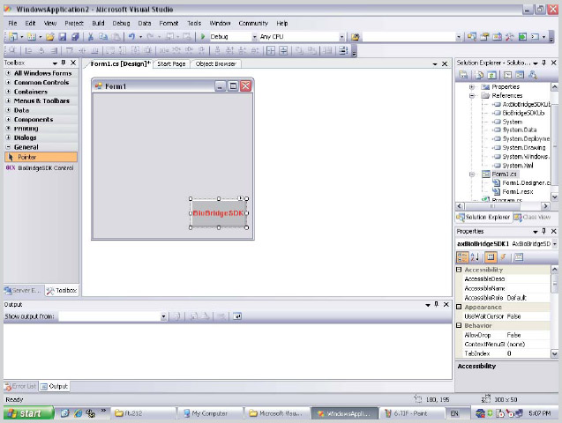Open the Toolbox hammer-wrench toolbar icon

(x=509, y=36)
